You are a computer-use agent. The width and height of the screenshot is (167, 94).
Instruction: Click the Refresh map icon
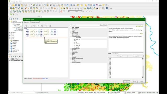coord(67,5)
